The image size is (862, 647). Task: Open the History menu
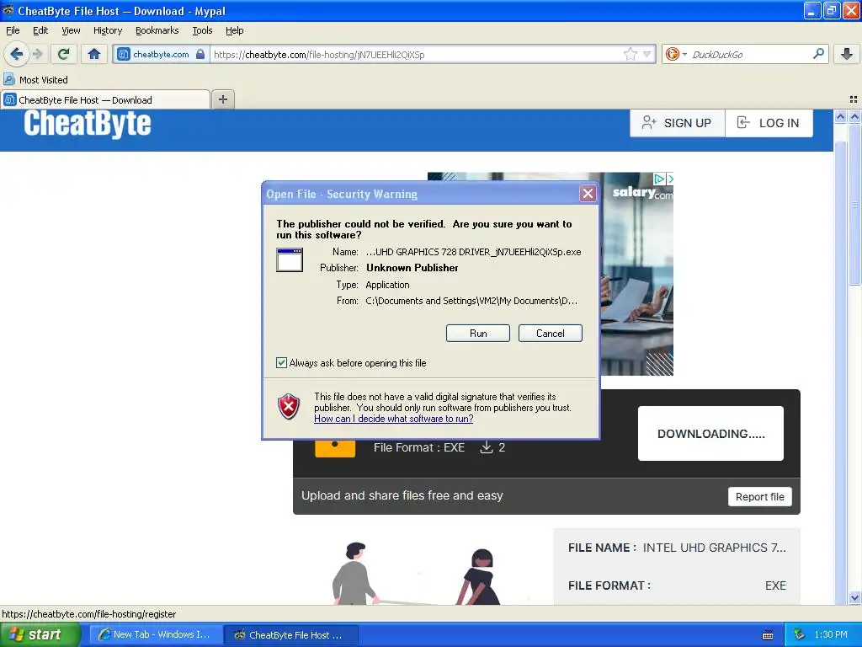107,30
